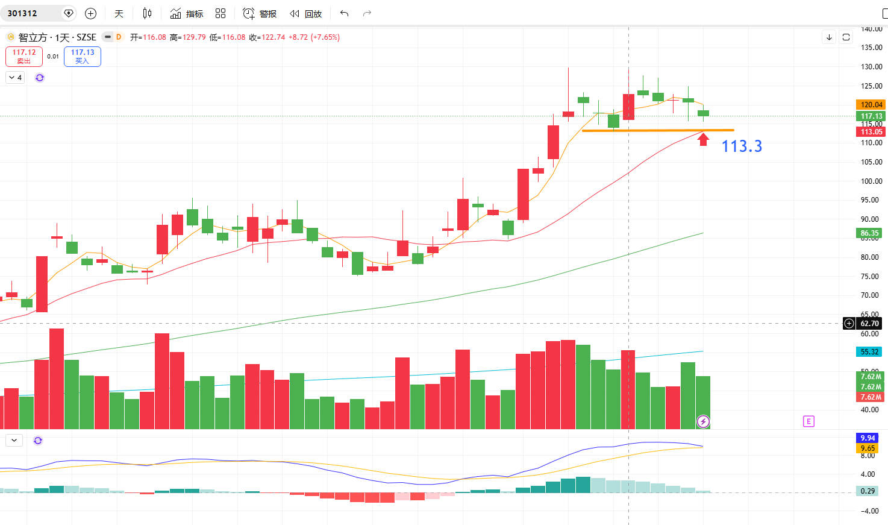Click the 62.70 crosshair price label
The height and width of the screenshot is (525, 888).
[x=870, y=324]
